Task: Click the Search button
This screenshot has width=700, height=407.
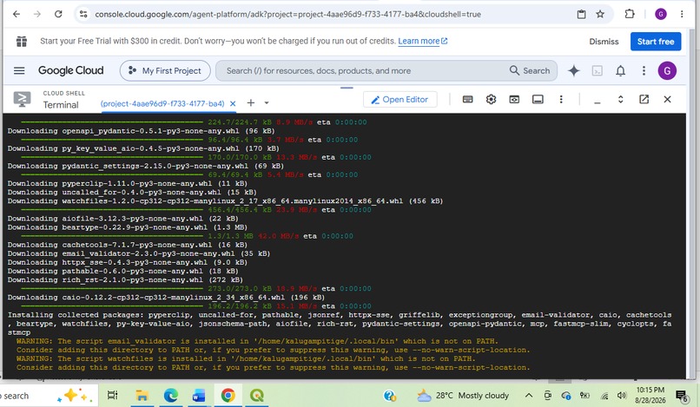Action: (530, 70)
